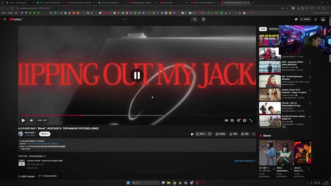Open the Jinwoo Wants To short
This screenshot has width=331, height=186.
tap(303, 153)
